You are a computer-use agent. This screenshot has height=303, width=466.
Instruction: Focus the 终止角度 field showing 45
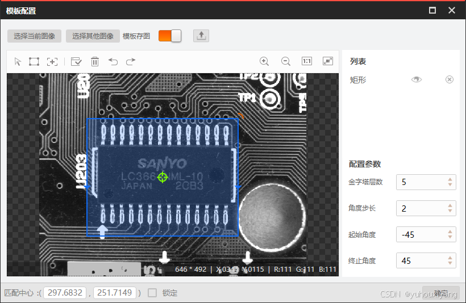426,260
